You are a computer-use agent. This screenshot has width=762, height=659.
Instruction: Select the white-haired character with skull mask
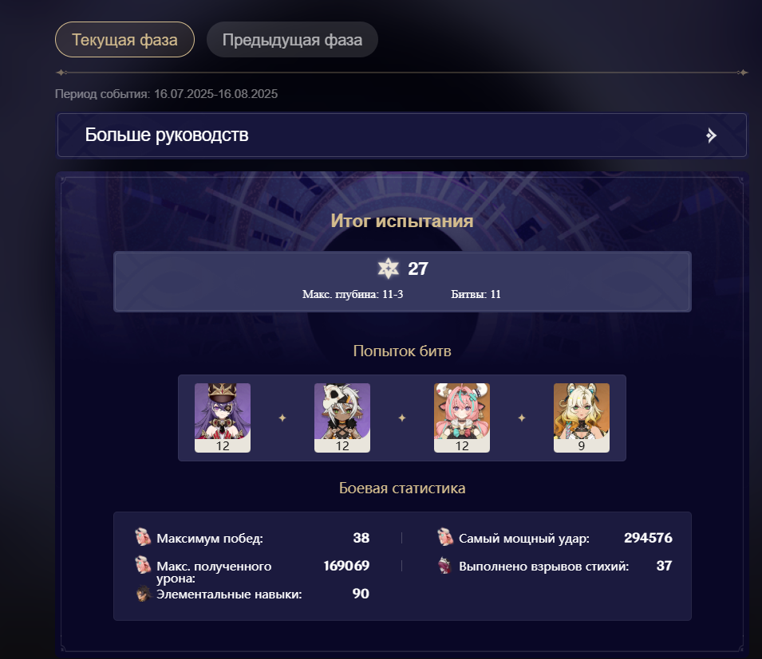pos(342,418)
